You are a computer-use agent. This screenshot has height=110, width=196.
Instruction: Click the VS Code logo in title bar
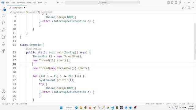2,2
